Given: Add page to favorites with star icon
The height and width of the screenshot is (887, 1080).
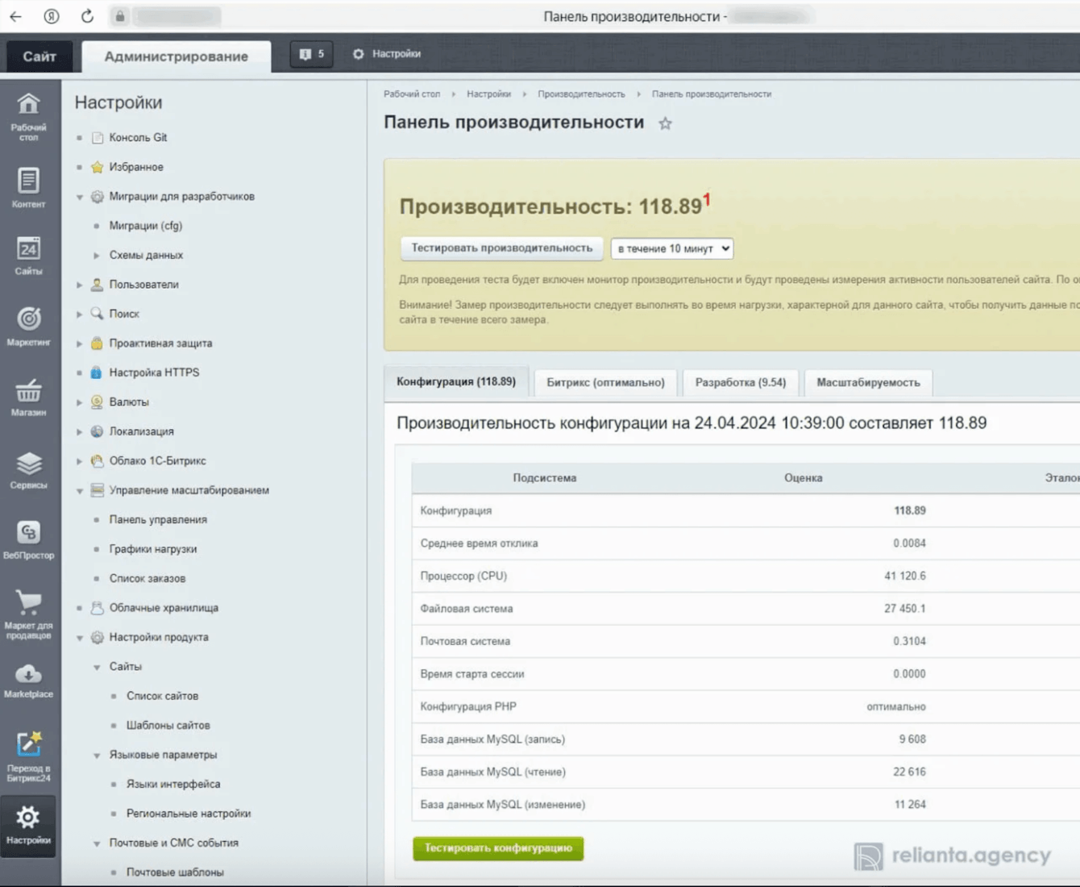Looking at the screenshot, I should tap(665, 123).
